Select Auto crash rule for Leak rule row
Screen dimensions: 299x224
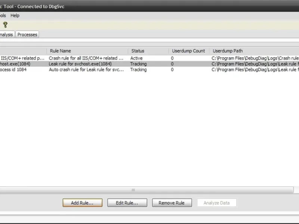[x=149, y=69]
